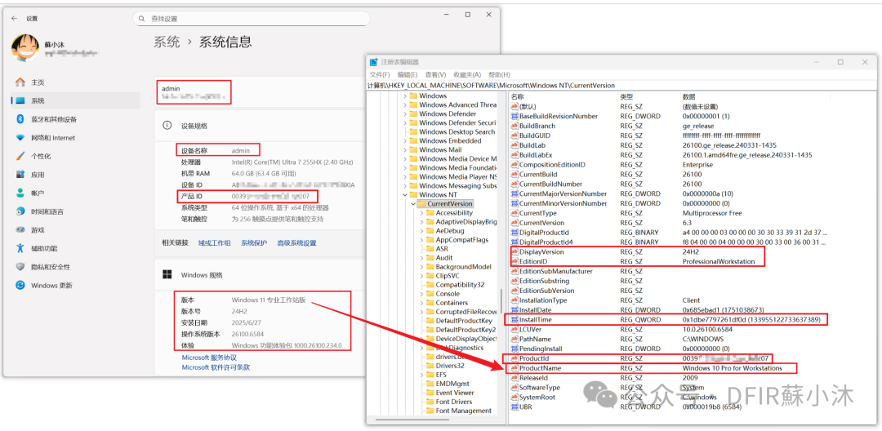
Task: Open Windows Update (Windows 更新) settings
Action: (x=75, y=286)
